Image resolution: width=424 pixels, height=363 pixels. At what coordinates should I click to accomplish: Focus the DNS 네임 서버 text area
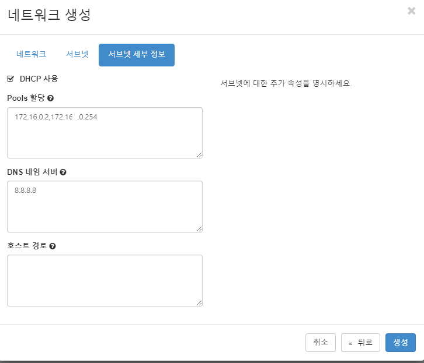pos(105,207)
